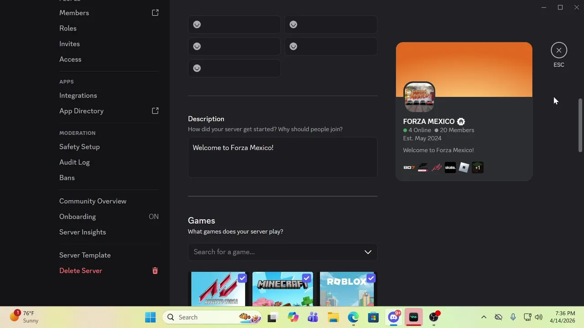Uncheck the Minecraft game checkbox
Viewport: 584px width, 328px height.
tap(306, 278)
